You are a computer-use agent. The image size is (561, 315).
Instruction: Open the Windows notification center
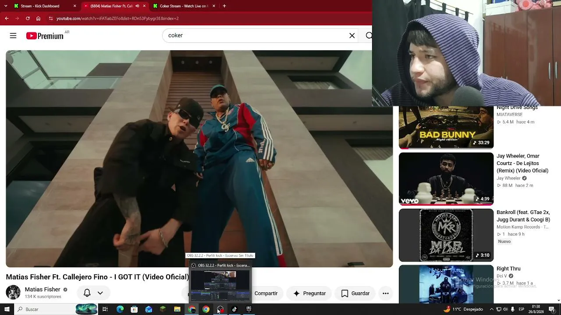(x=552, y=309)
